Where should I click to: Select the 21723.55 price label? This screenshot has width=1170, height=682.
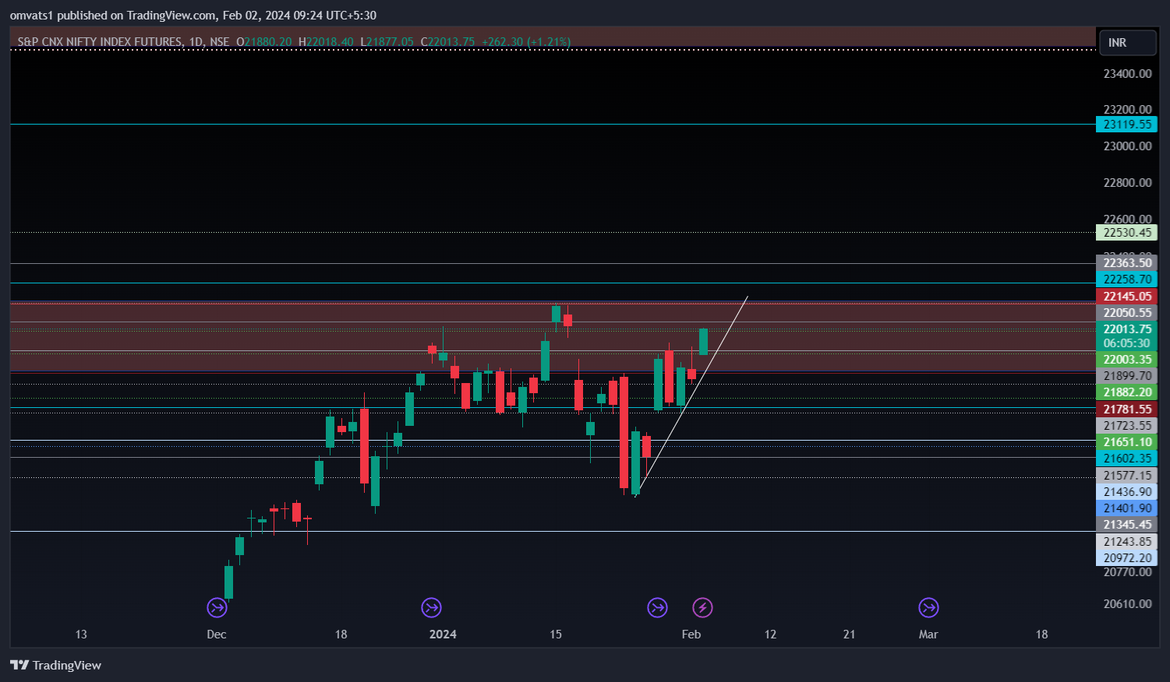[x=1126, y=426]
